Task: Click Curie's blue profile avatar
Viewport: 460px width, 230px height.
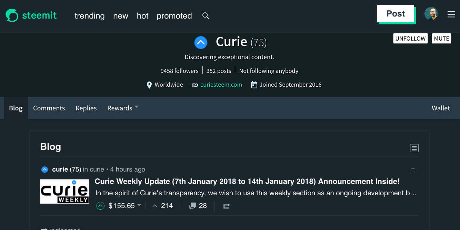Action: pos(201,43)
